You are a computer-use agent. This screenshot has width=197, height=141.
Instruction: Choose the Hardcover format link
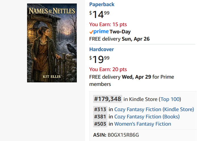pyautogui.click(x=101, y=49)
